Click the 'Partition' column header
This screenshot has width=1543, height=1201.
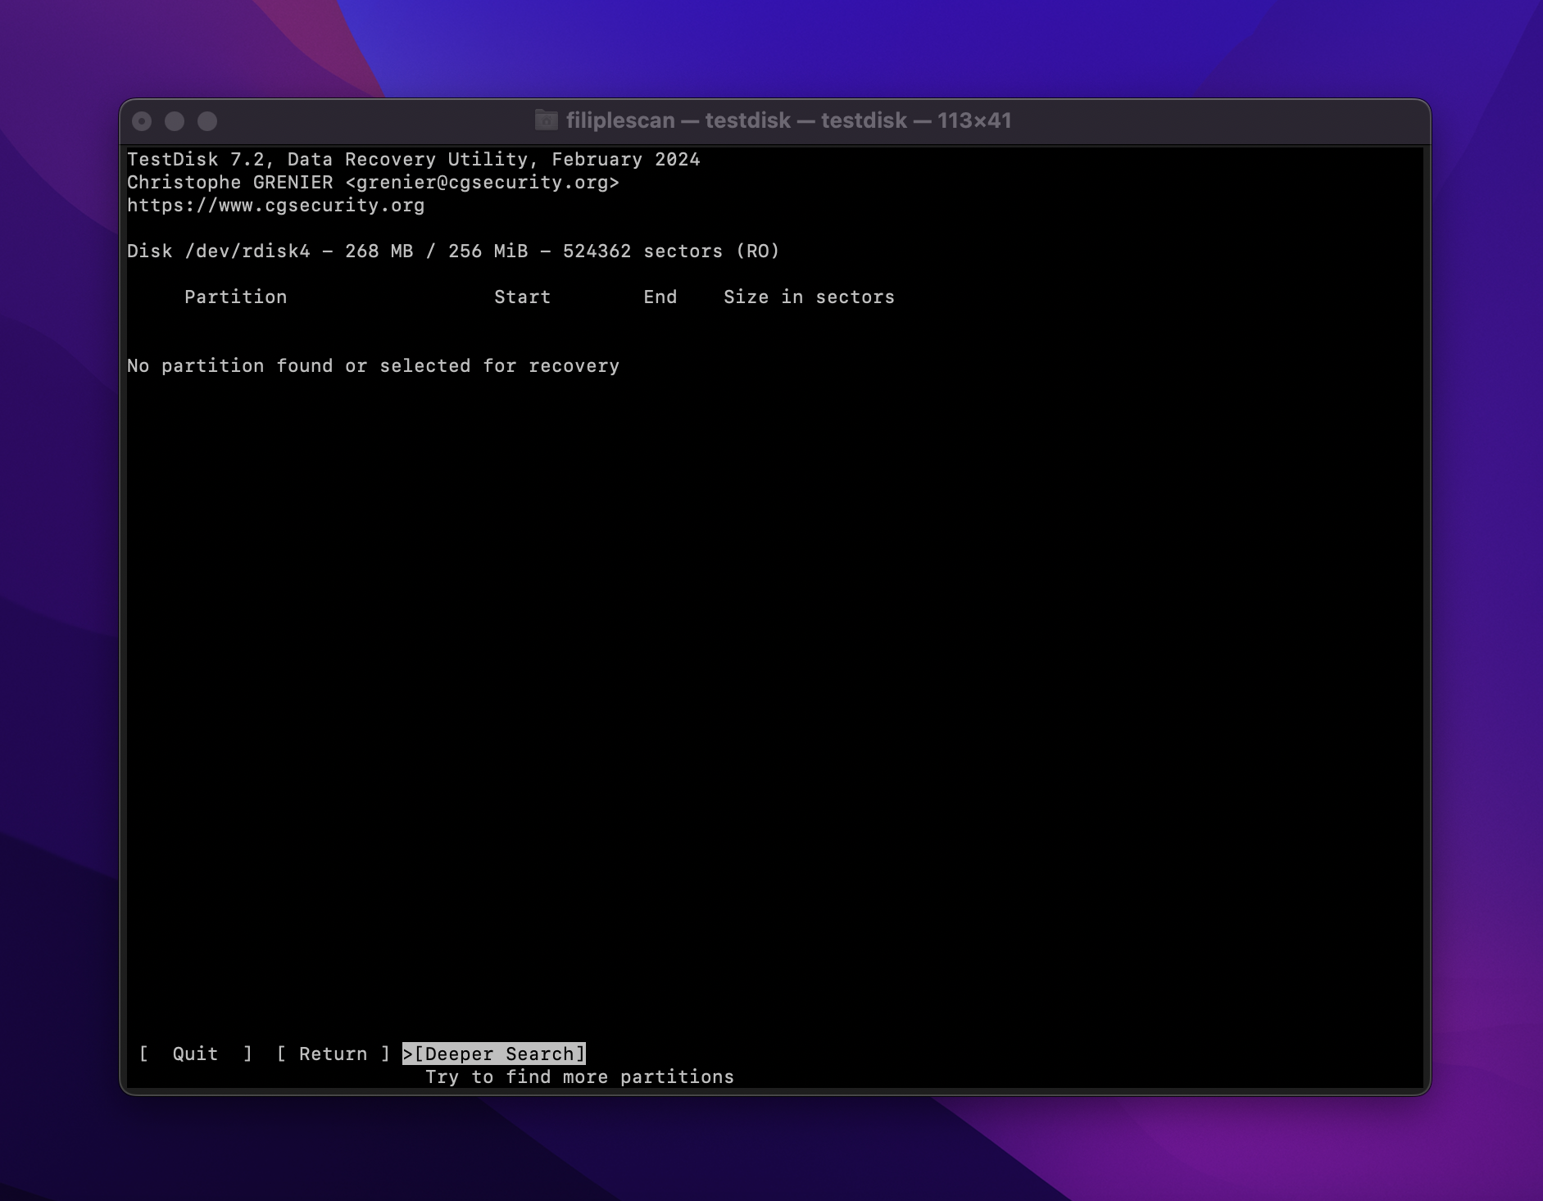(x=236, y=297)
